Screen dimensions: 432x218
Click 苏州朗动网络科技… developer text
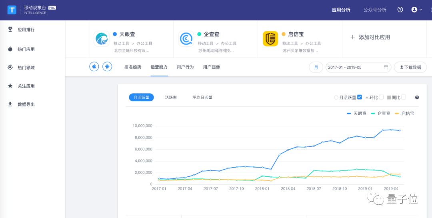(x=216, y=51)
